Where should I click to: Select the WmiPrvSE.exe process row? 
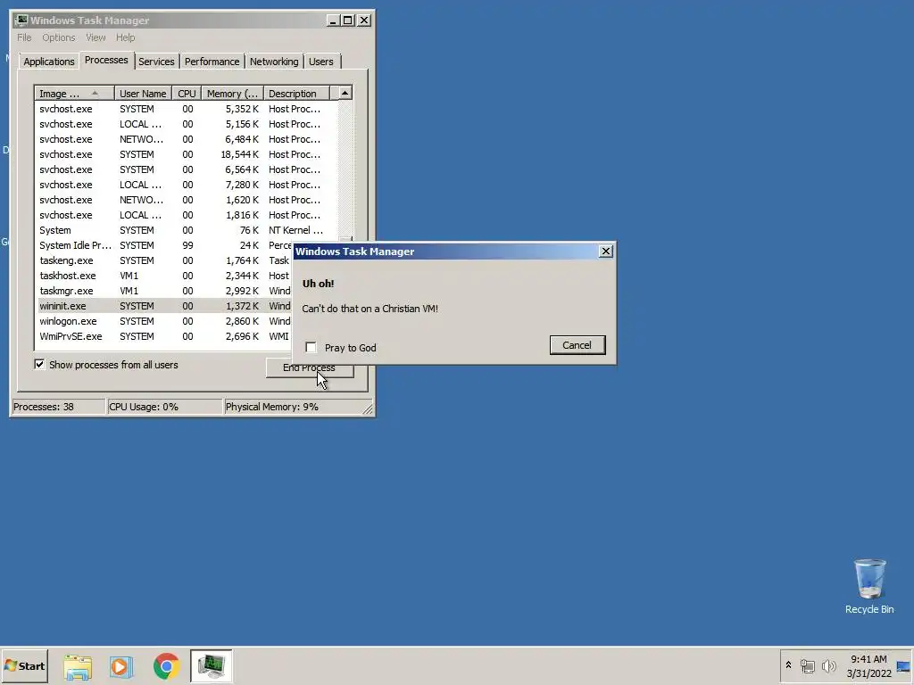[164, 336]
